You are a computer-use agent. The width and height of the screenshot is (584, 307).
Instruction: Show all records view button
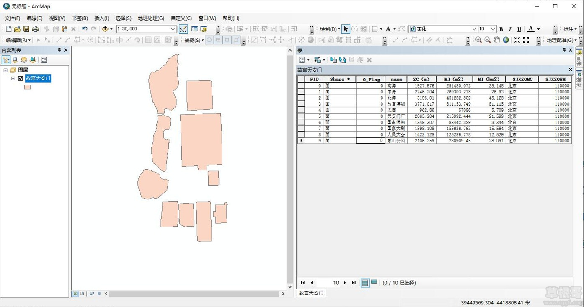pyautogui.click(x=365, y=283)
